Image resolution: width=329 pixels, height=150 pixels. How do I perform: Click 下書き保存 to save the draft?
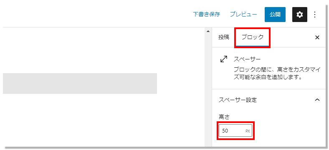pyautogui.click(x=207, y=15)
